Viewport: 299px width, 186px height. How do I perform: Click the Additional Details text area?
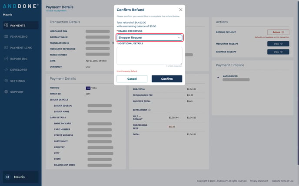[x=149, y=55]
